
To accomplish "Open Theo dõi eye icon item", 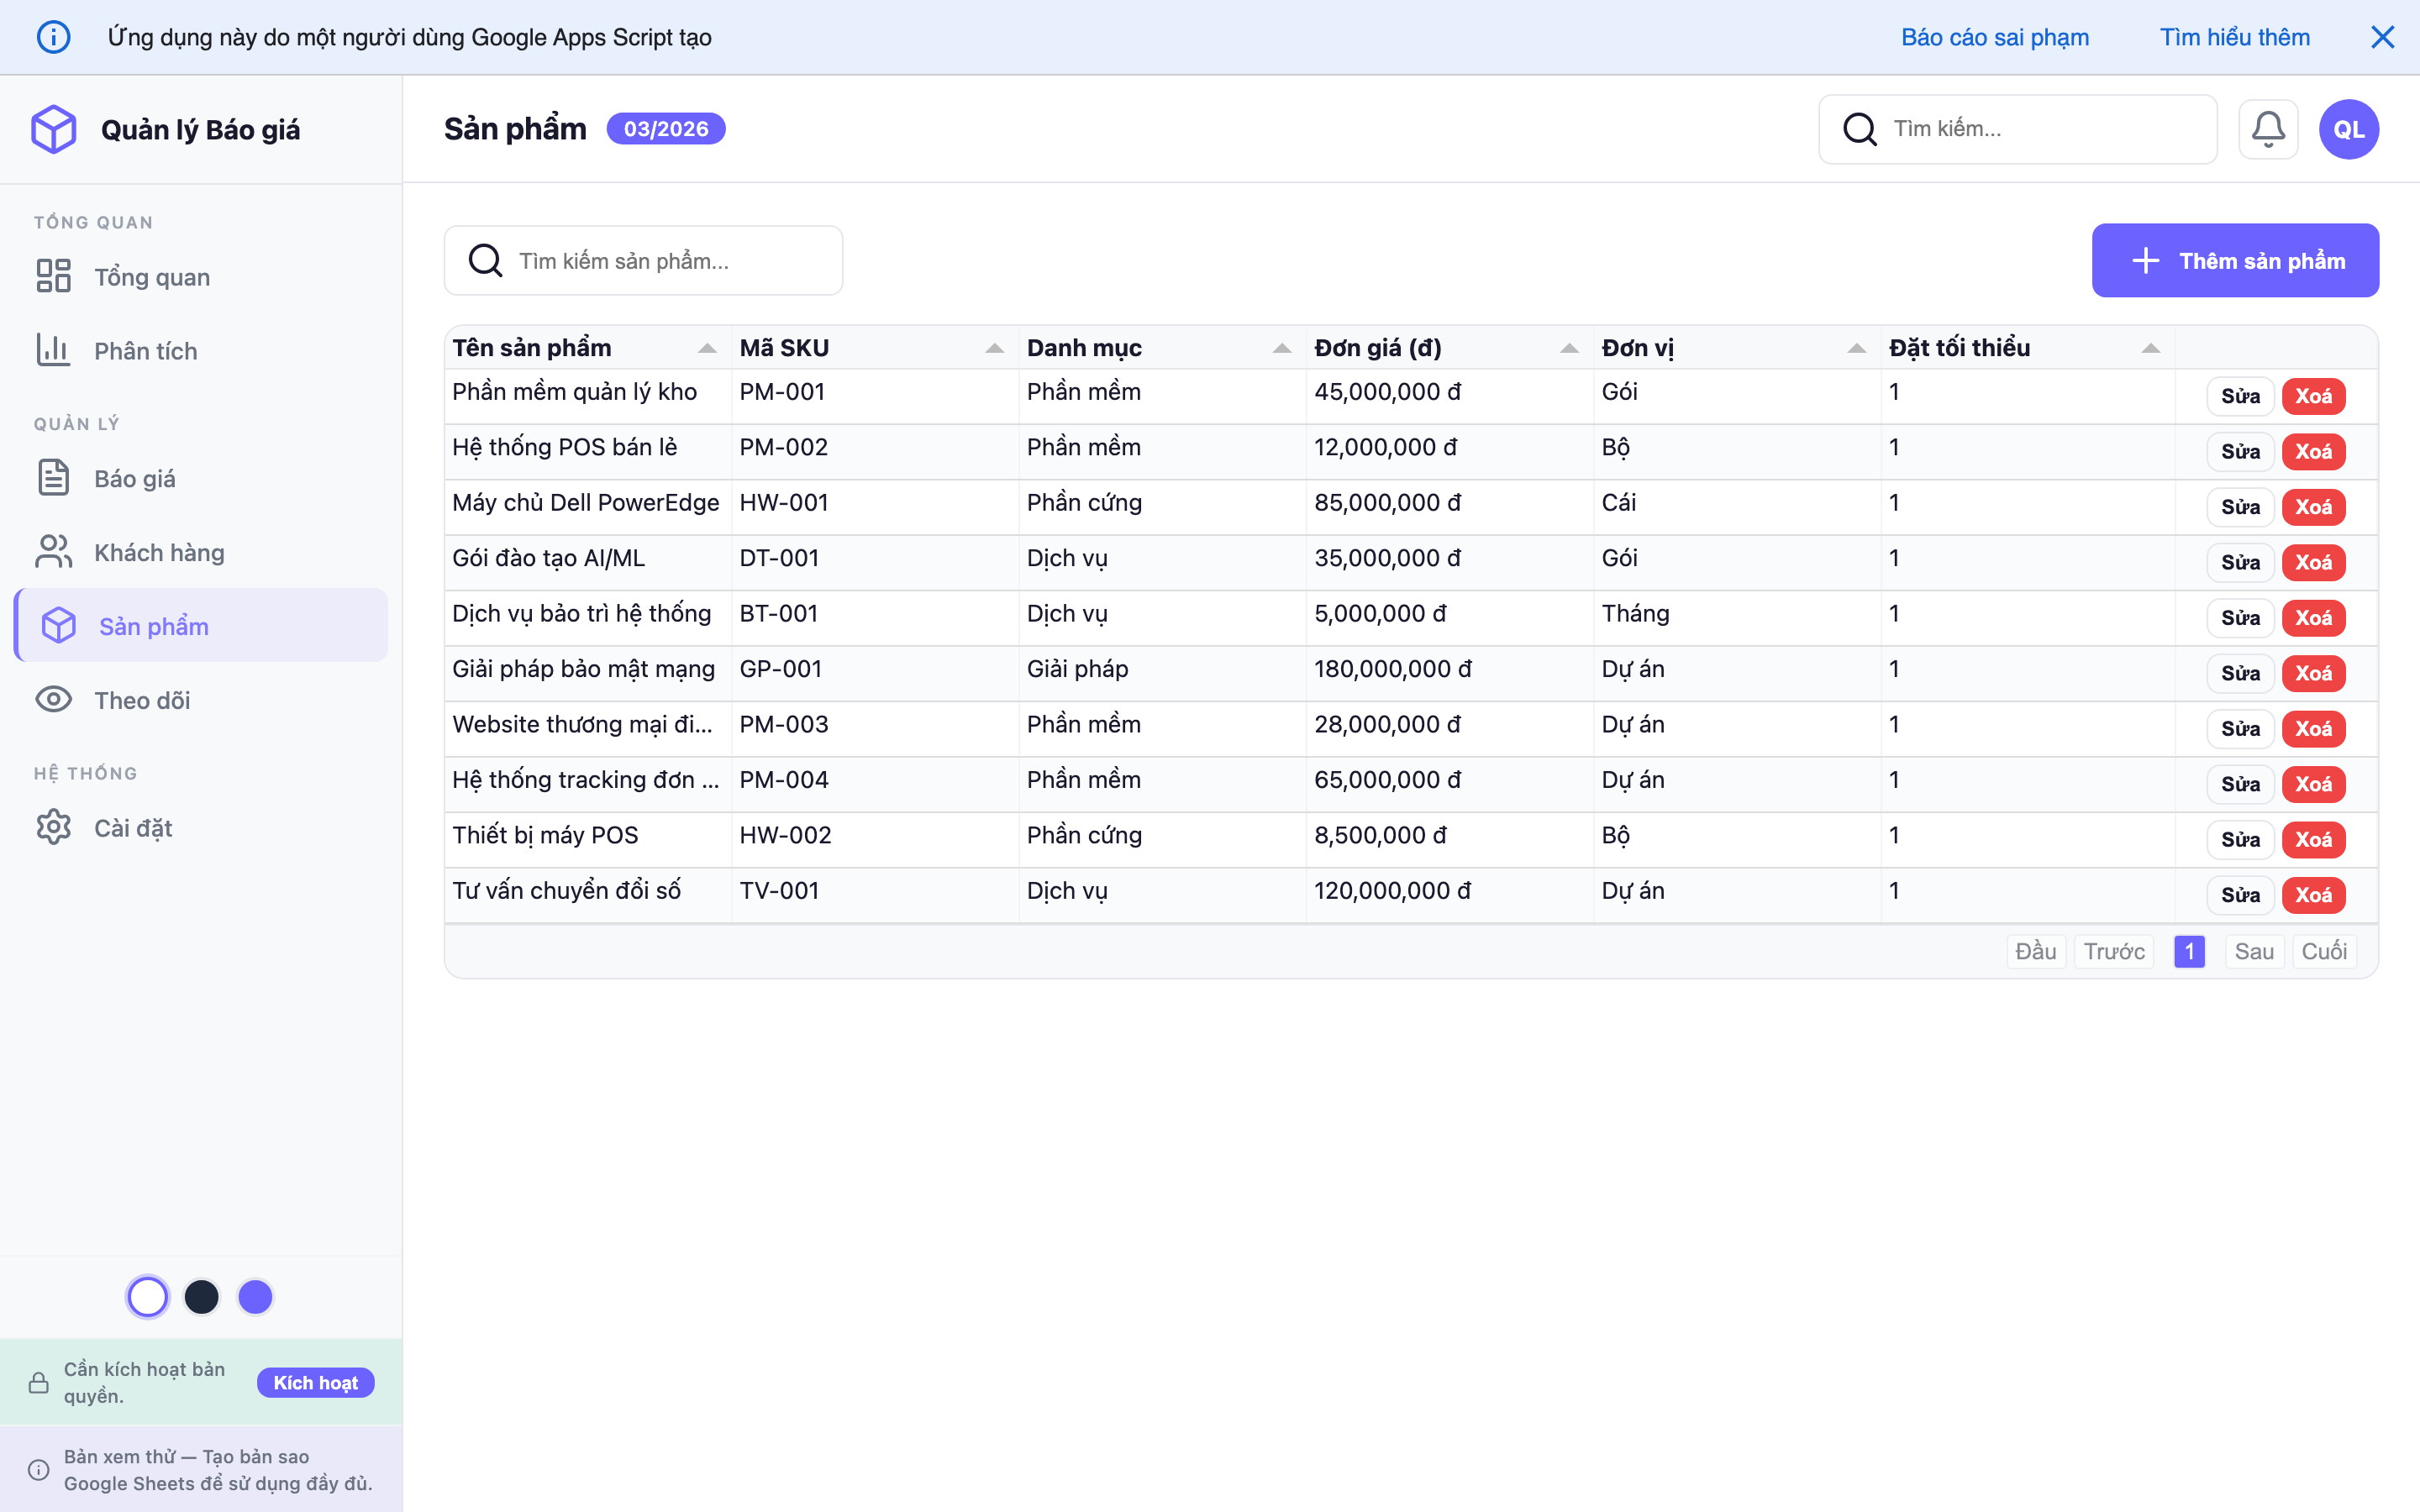I will 54,700.
